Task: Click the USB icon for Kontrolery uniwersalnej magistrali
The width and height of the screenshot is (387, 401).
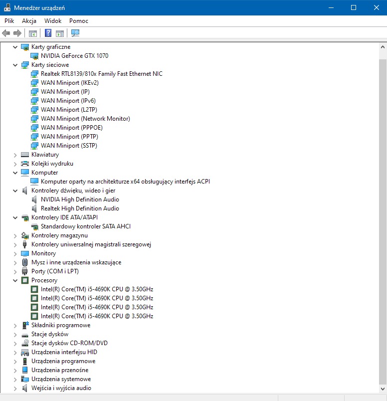Action: pos(25,244)
